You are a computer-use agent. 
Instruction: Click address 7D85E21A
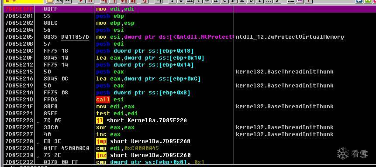pos(19,93)
